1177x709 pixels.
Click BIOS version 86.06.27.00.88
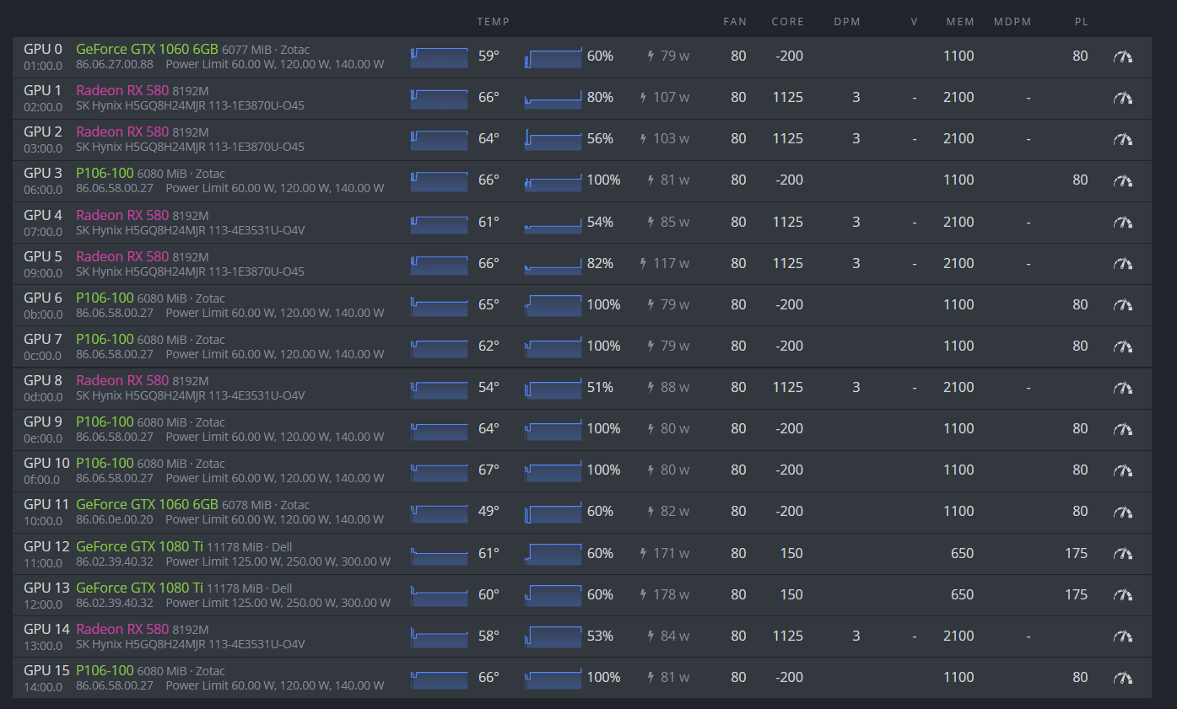115,64
